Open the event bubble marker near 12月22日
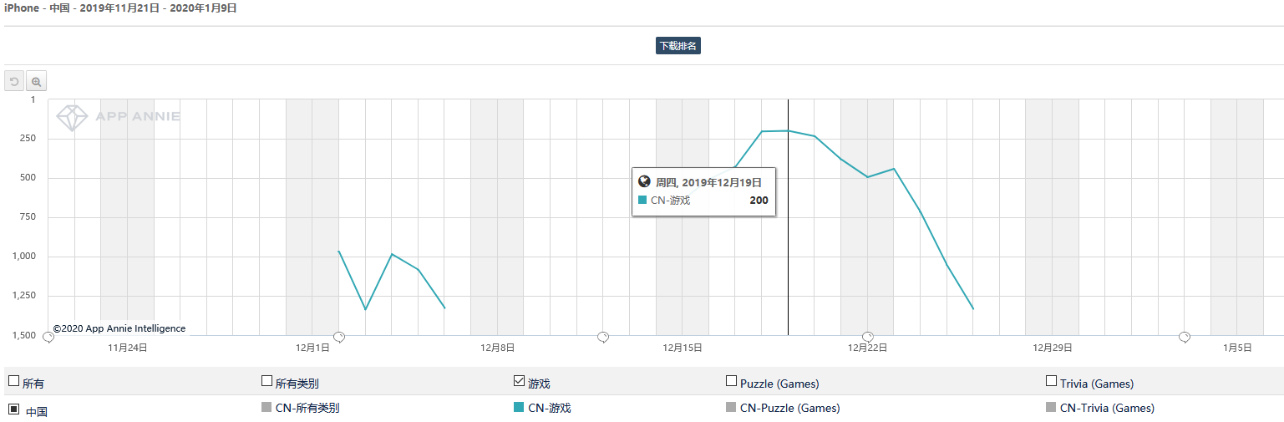 coord(868,337)
